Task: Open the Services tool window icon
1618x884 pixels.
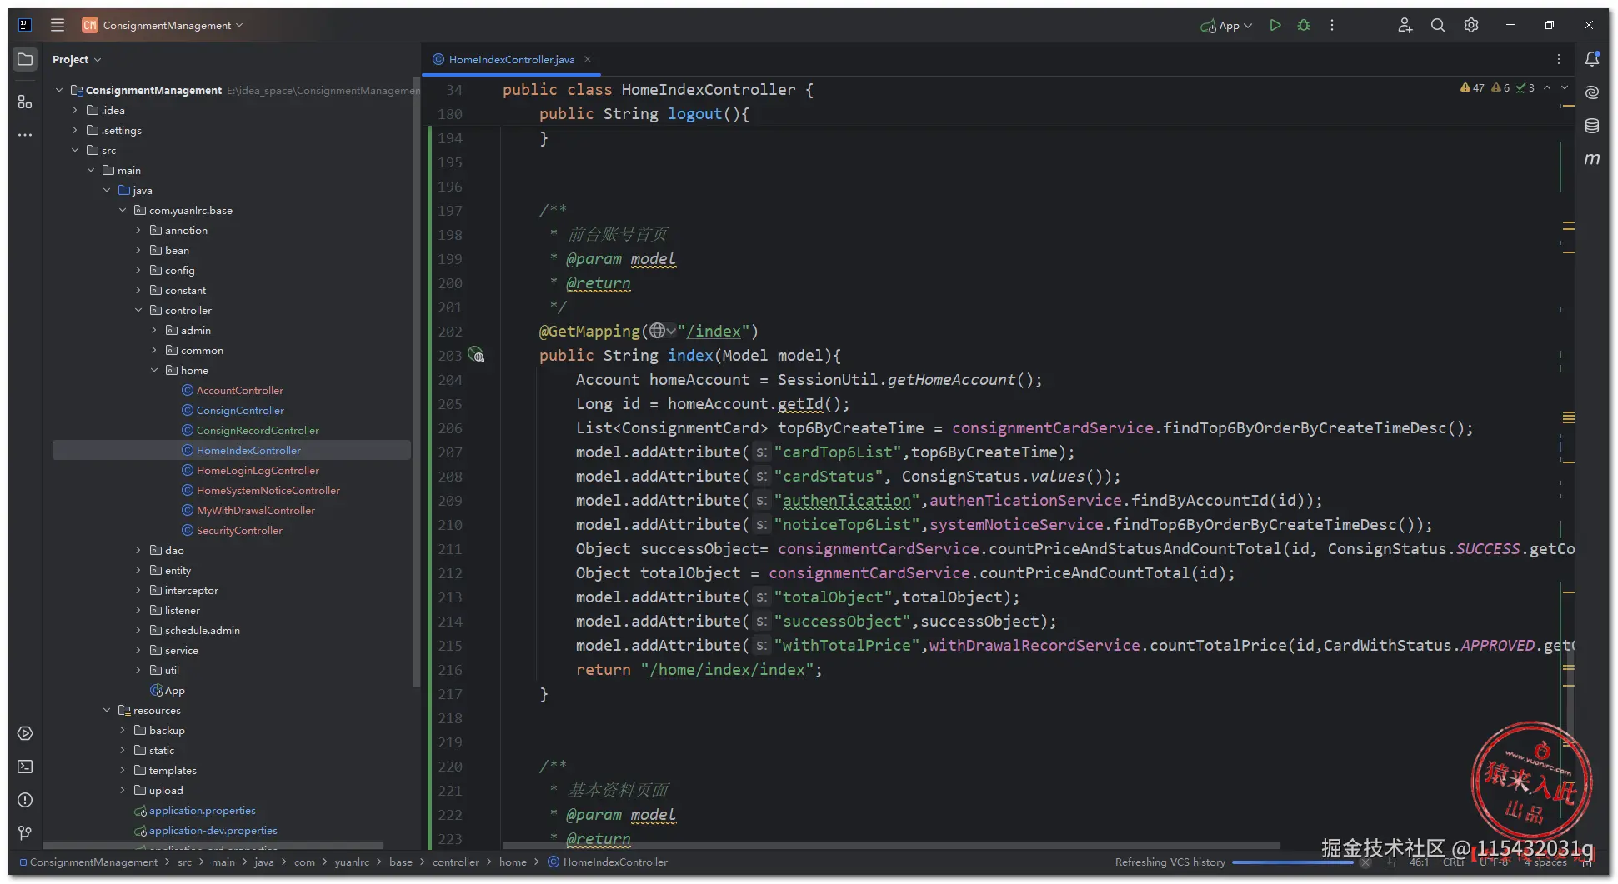Action: click(25, 733)
